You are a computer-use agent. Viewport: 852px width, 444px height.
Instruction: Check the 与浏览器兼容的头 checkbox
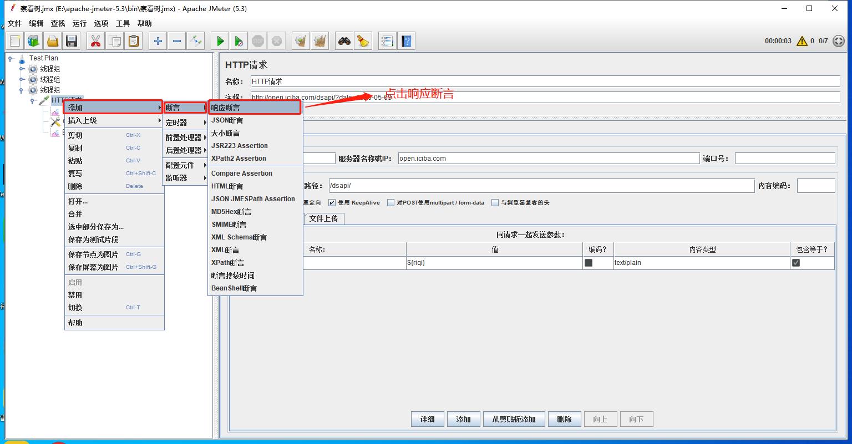[495, 203]
